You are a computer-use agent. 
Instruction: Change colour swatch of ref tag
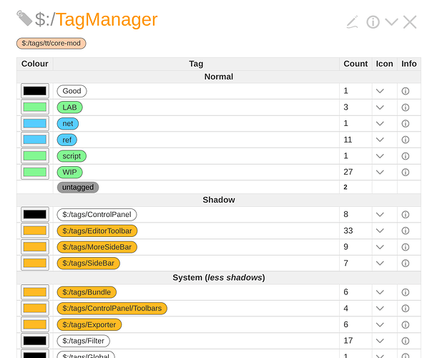(35, 140)
